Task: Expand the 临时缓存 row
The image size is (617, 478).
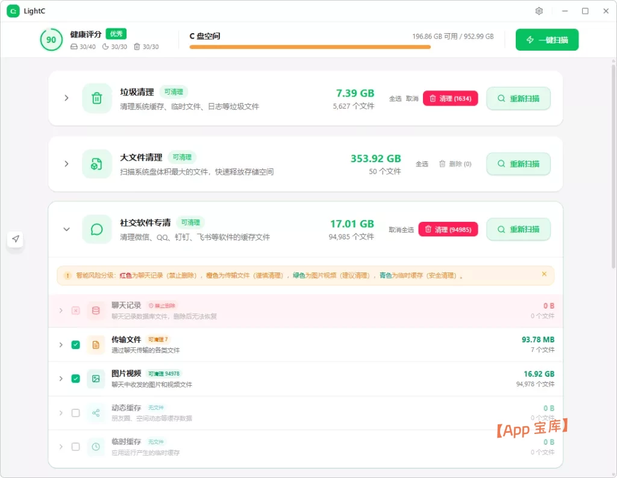Action: 61,447
